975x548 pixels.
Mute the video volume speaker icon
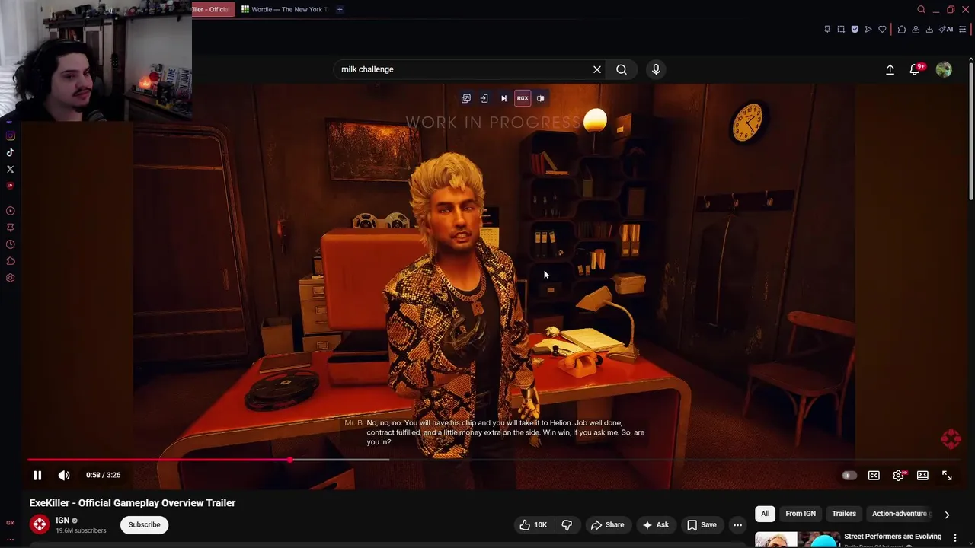[x=64, y=475]
